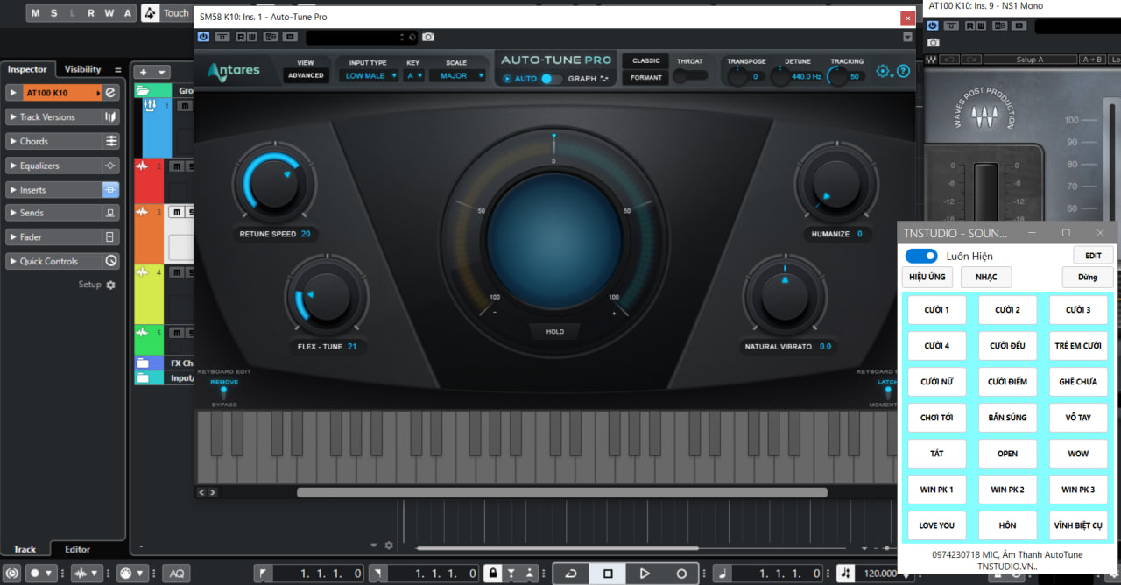1121x585 pixels.
Task: Open Auto-Tune settings gear icon
Action: point(883,72)
